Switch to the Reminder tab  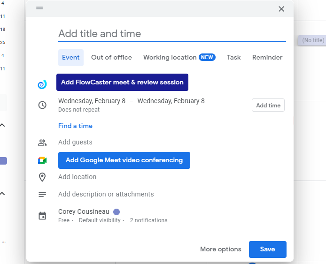[267, 58]
